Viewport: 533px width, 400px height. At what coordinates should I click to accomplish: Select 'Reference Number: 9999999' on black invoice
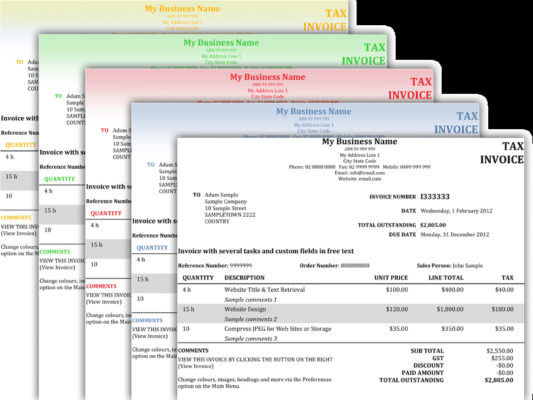[215, 266]
